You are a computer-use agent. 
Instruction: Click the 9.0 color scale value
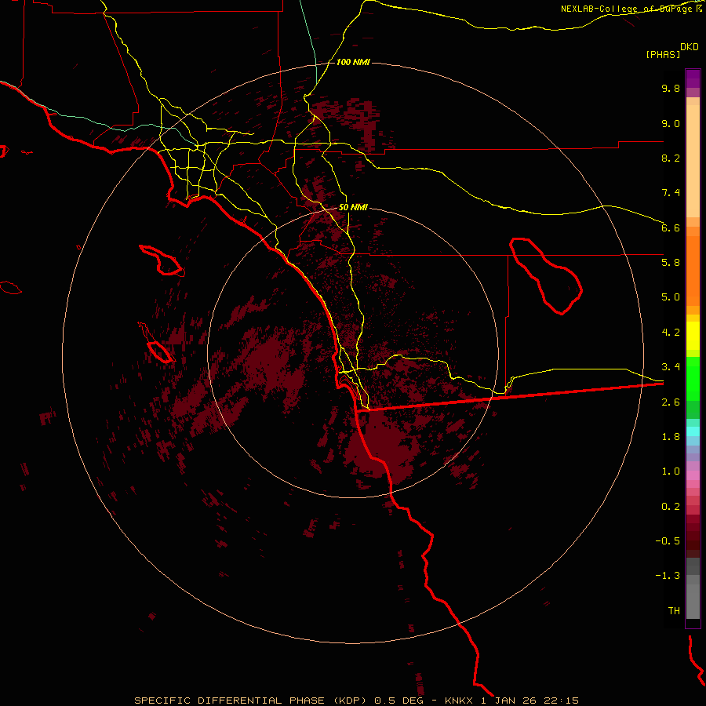tap(671, 123)
